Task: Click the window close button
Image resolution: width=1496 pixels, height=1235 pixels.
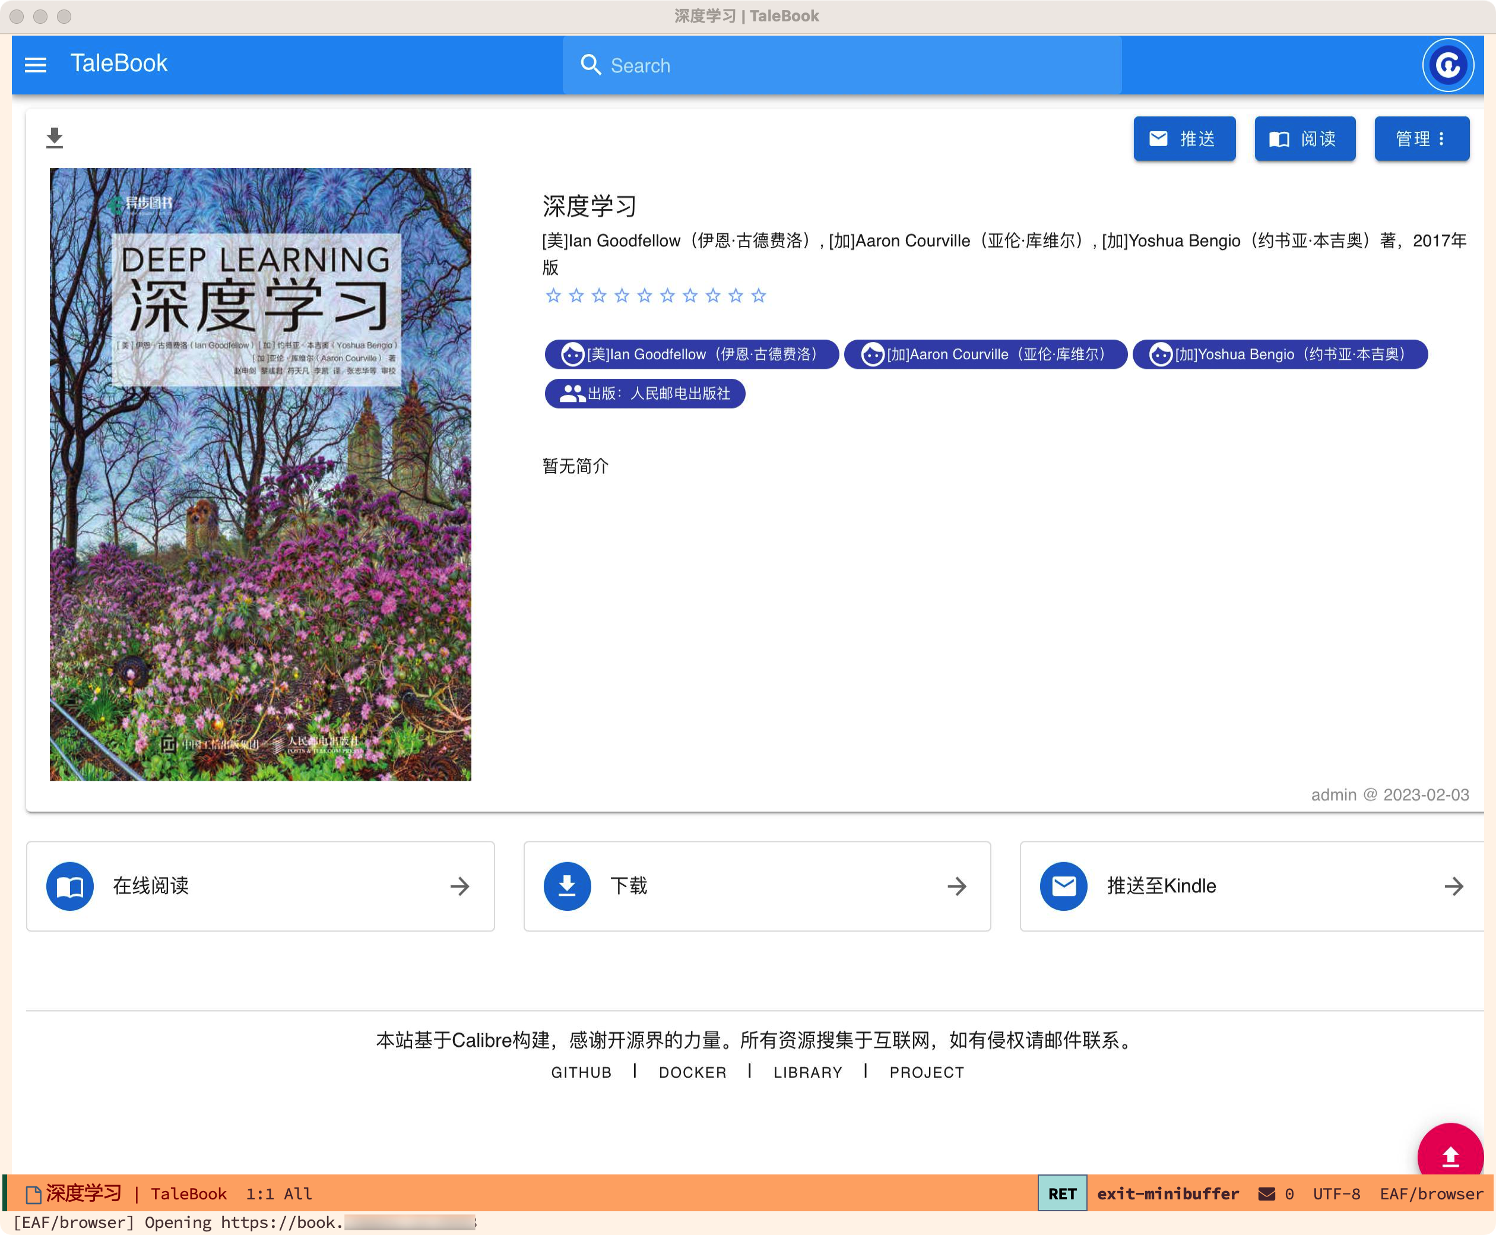Action: pos(17,17)
